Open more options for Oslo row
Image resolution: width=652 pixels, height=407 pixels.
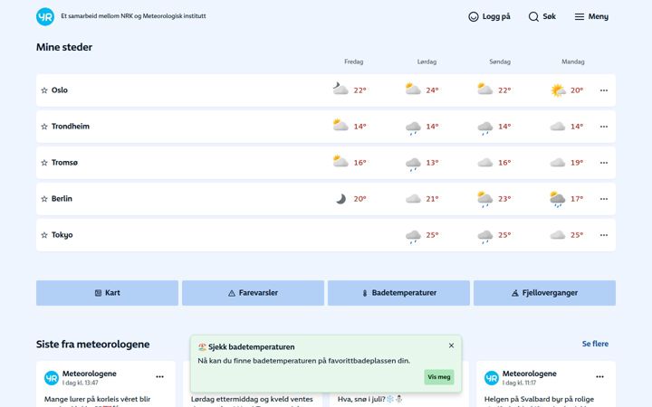pyautogui.click(x=604, y=90)
